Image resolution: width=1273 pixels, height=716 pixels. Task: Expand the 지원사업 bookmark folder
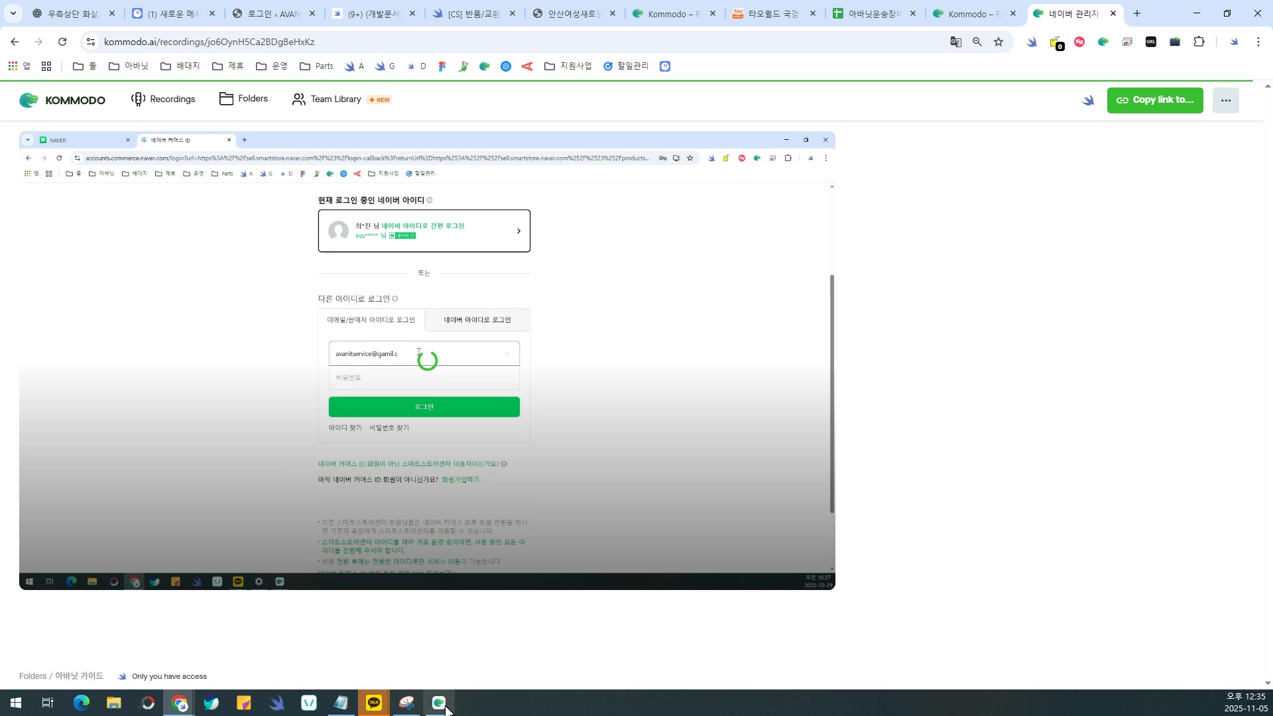point(568,66)
